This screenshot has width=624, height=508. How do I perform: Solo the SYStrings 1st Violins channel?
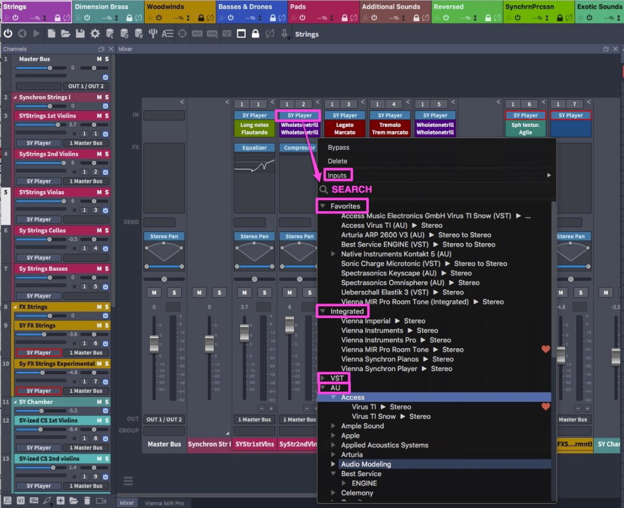tap(107, 116)
